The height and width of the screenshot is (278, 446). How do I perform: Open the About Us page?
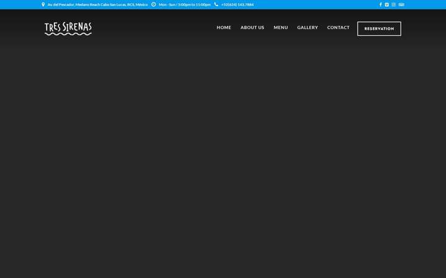coord(252,28)
